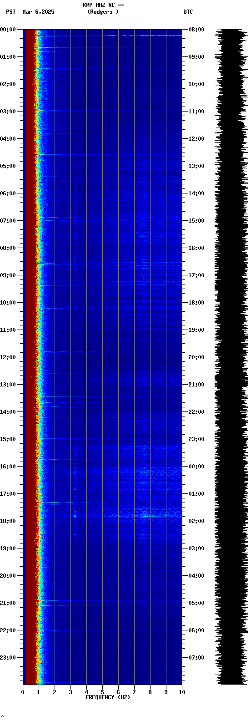This screenshot has height=721, width=251.
Task: Click the '12:00' PST time label on left axis
Action: [x=8, y=357]
